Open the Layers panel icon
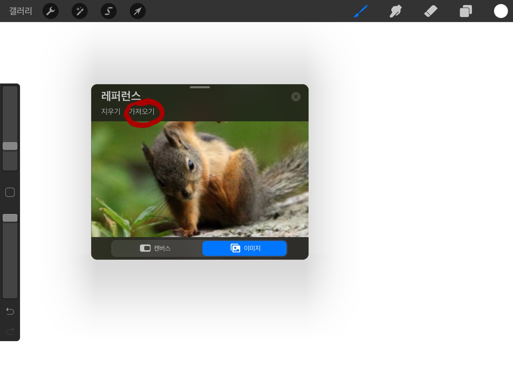Viewport: 513px width, 385px height. [466, 11]
